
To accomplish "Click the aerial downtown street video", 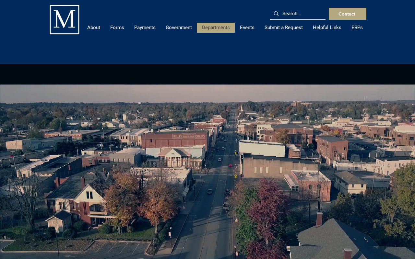I will click(x=207, y=172).
